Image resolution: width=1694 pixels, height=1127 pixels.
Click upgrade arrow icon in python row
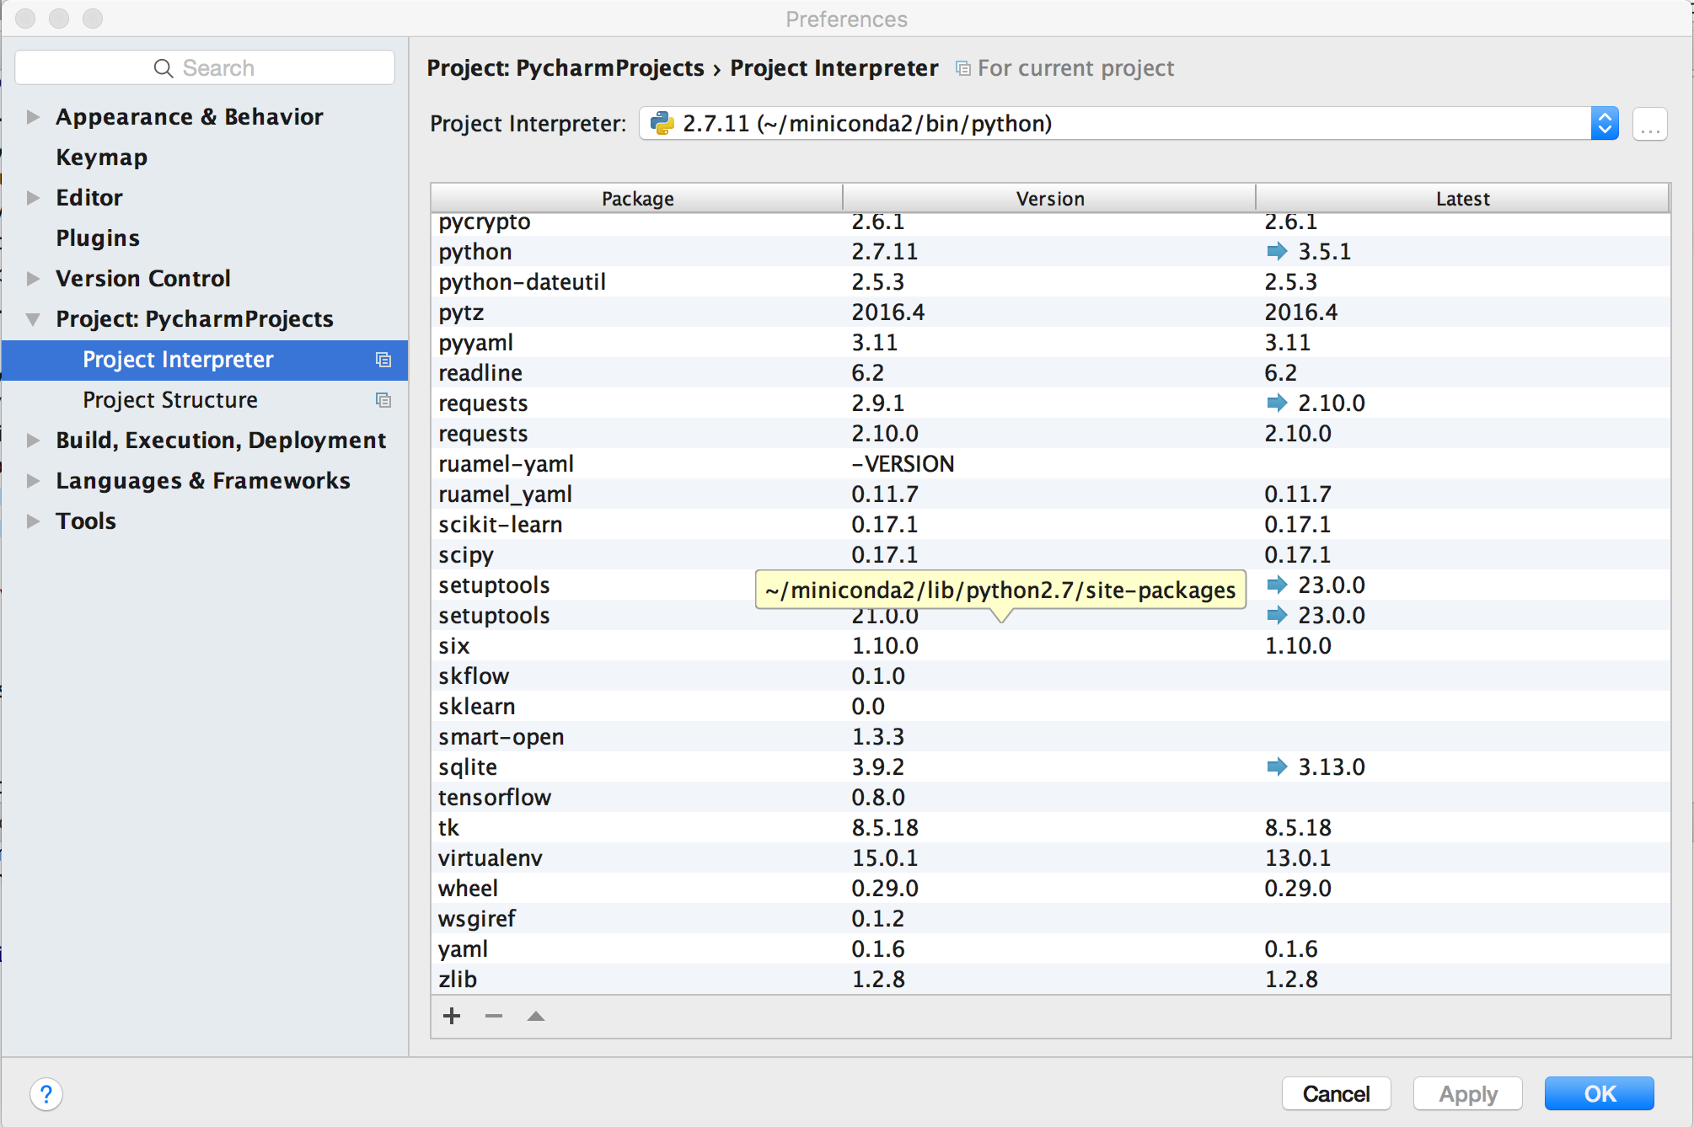[1277, 251]
